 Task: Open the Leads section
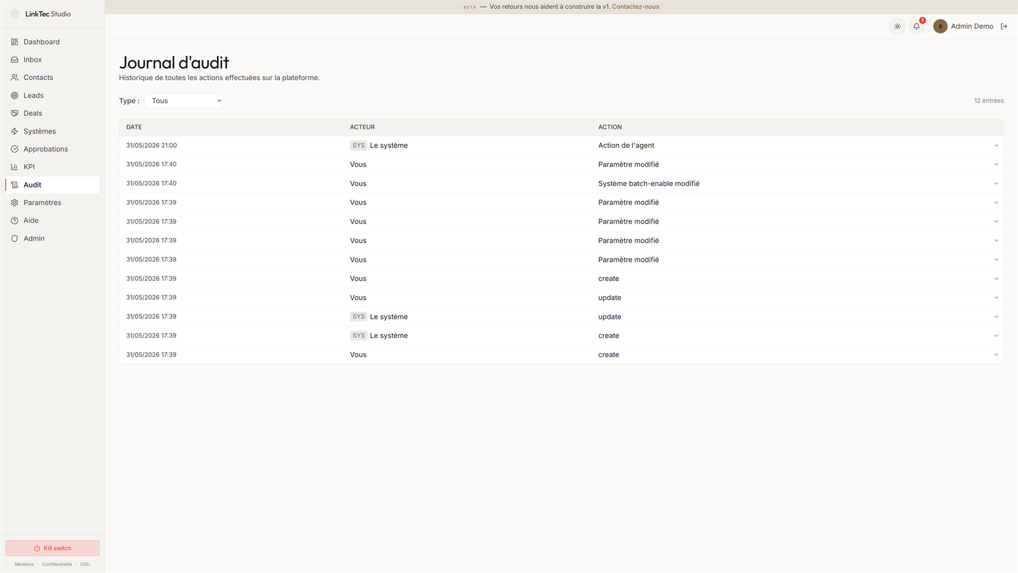(52, 95)
